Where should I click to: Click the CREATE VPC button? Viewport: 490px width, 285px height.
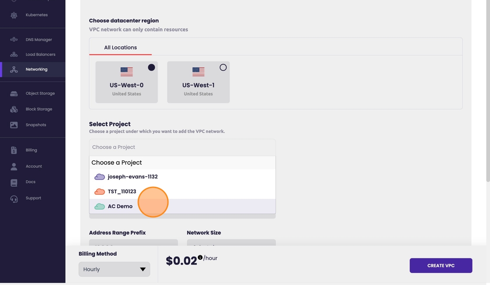coord(441,265)
